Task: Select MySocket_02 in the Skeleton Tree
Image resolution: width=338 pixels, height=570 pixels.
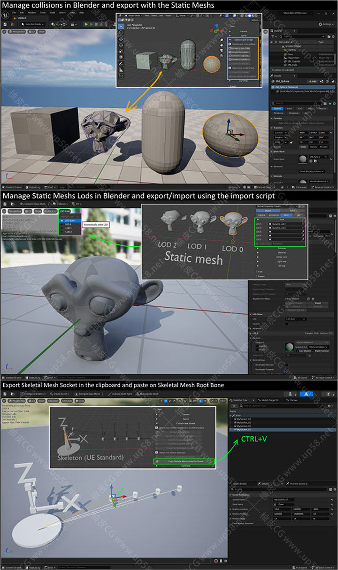Action: click(244, 426)
